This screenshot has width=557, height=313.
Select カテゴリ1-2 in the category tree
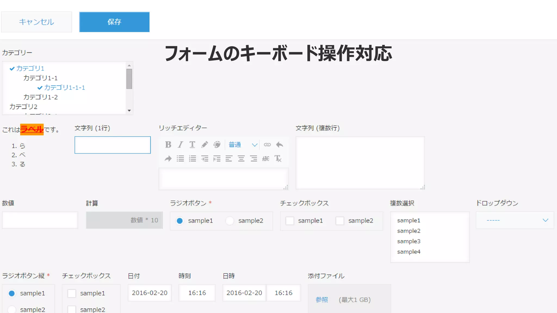click(40, 97)
